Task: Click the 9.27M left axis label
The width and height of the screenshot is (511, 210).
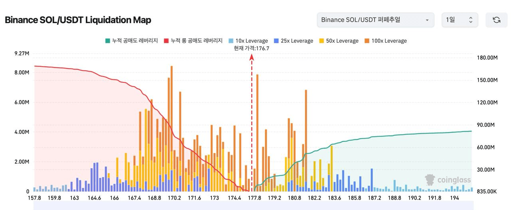Action: (22, 53)
